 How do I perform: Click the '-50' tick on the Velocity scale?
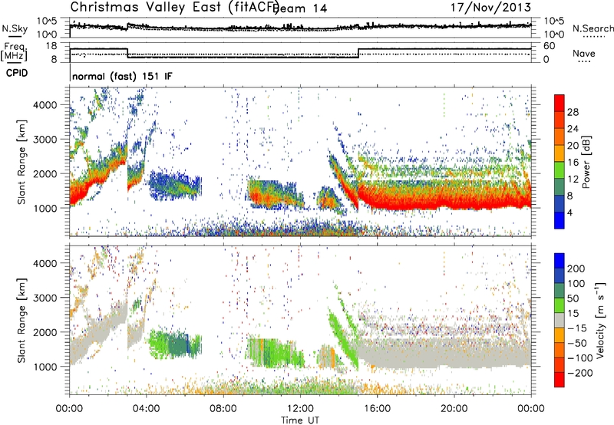[578, 343]
